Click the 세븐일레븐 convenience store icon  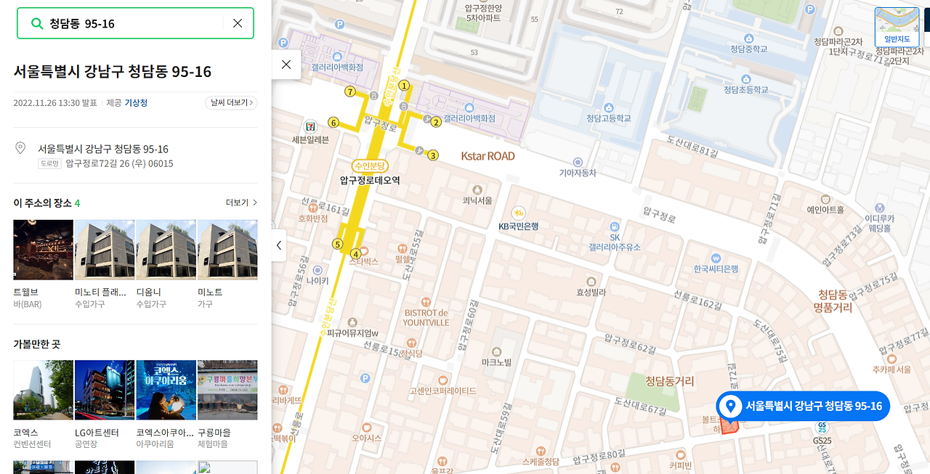pos(311,126)
